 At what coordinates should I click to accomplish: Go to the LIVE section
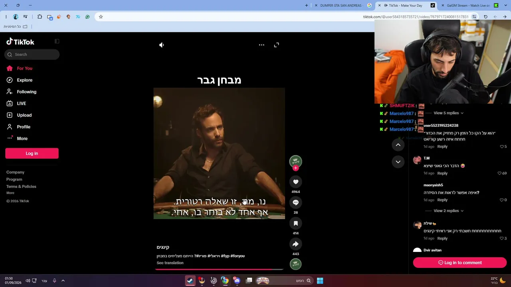21,103
